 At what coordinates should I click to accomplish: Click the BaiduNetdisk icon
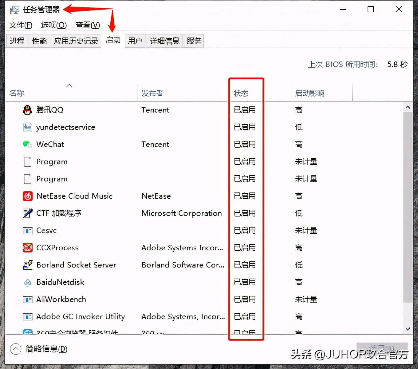tap(27, 282)
